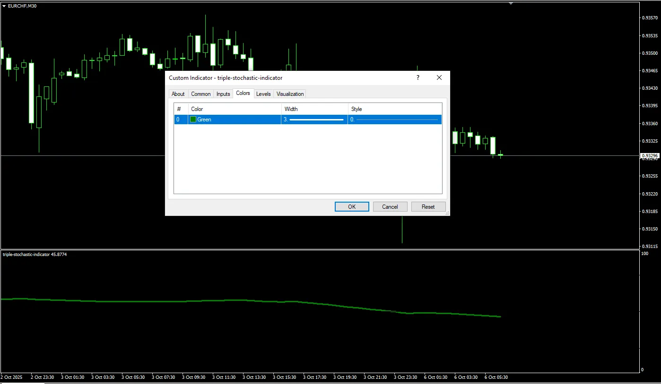Click the Green color swatch in row 0

193,119
